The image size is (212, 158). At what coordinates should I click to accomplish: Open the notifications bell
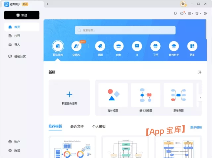point(175,13)
